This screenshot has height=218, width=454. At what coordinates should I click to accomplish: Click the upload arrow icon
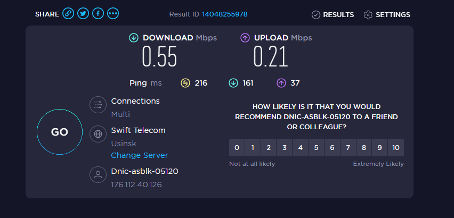[245, 38]
